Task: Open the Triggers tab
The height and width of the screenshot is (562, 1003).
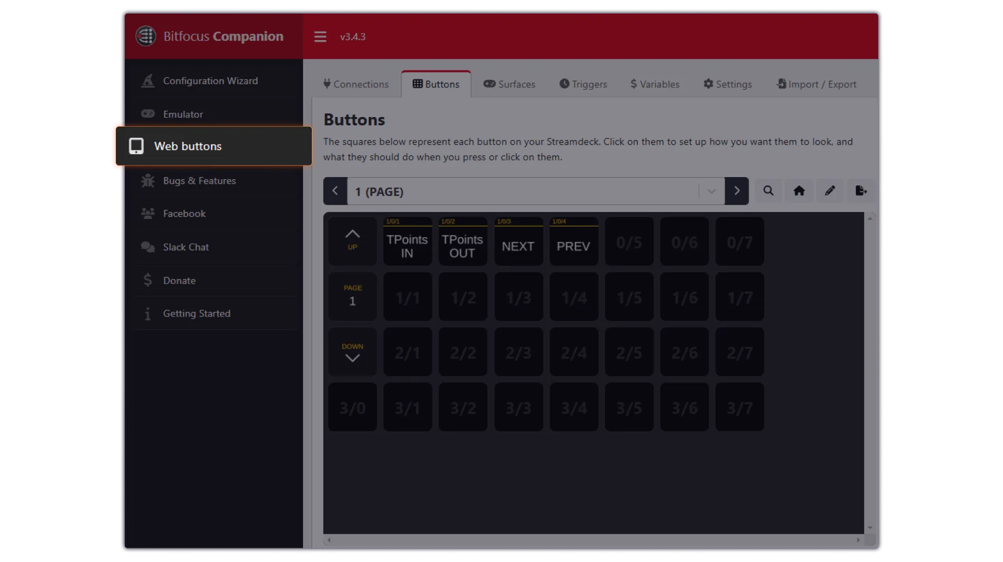Action: [x=583, y=84]
